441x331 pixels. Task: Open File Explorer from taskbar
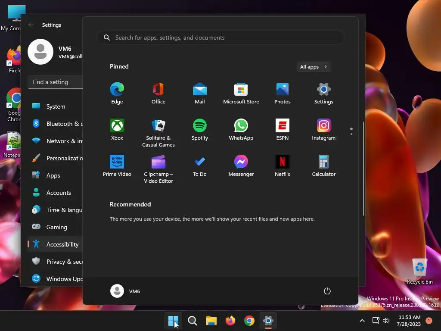211,321
